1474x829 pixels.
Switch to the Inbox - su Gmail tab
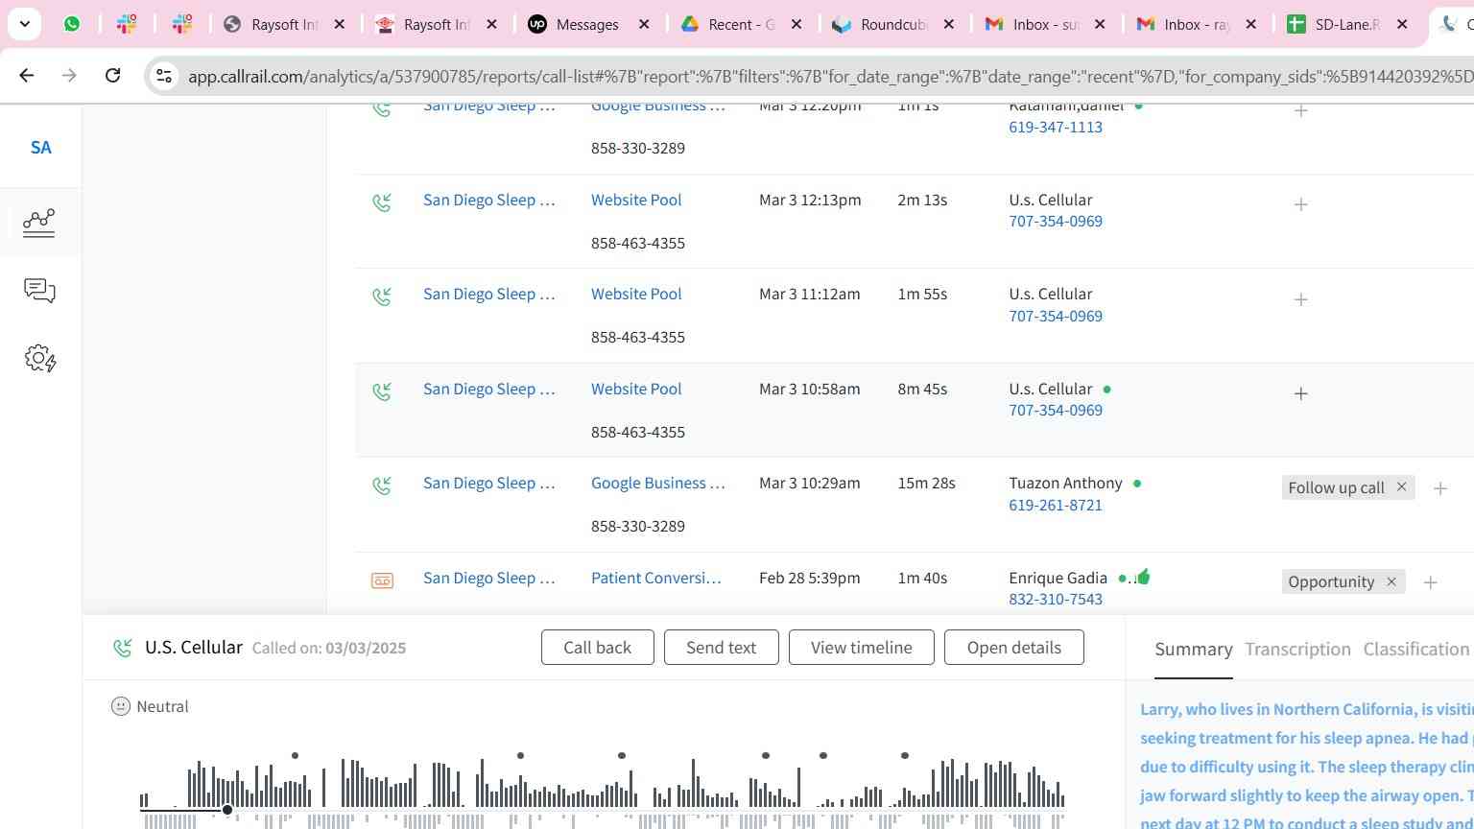(x=1045, y=24)
